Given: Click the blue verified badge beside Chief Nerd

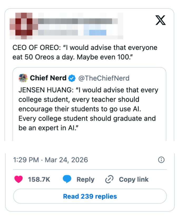Looking at the screenshot, I should (72, 78).
